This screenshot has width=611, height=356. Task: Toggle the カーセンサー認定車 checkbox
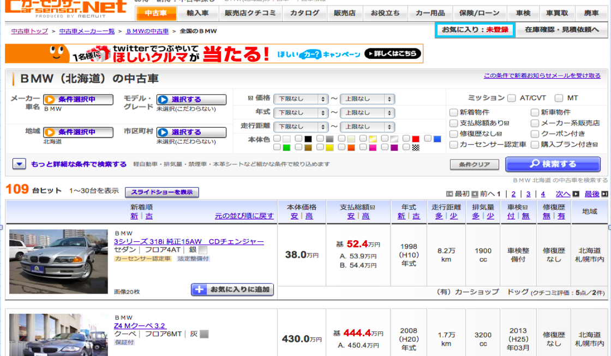[x=453, y=145]
